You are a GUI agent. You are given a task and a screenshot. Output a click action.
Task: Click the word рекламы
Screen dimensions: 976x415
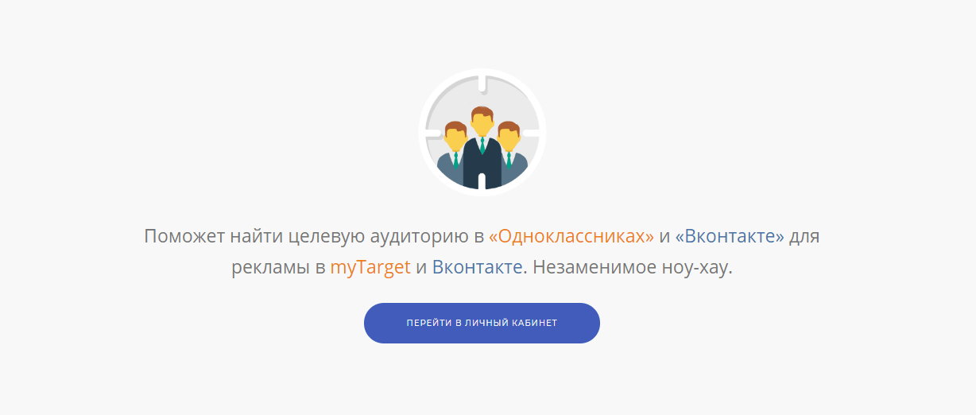pos(269,267)
